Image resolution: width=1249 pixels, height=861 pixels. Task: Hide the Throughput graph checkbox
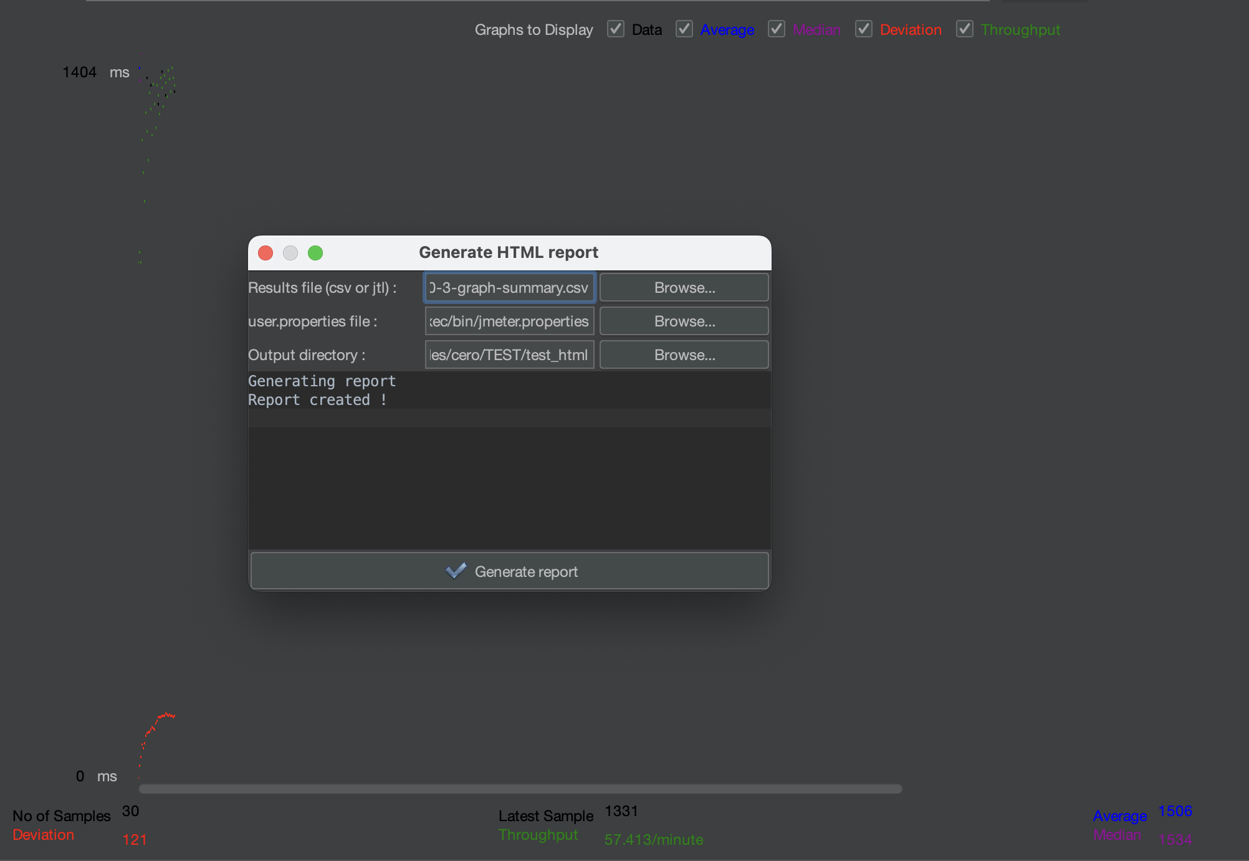pyautogui.click(x=965, y=29)
